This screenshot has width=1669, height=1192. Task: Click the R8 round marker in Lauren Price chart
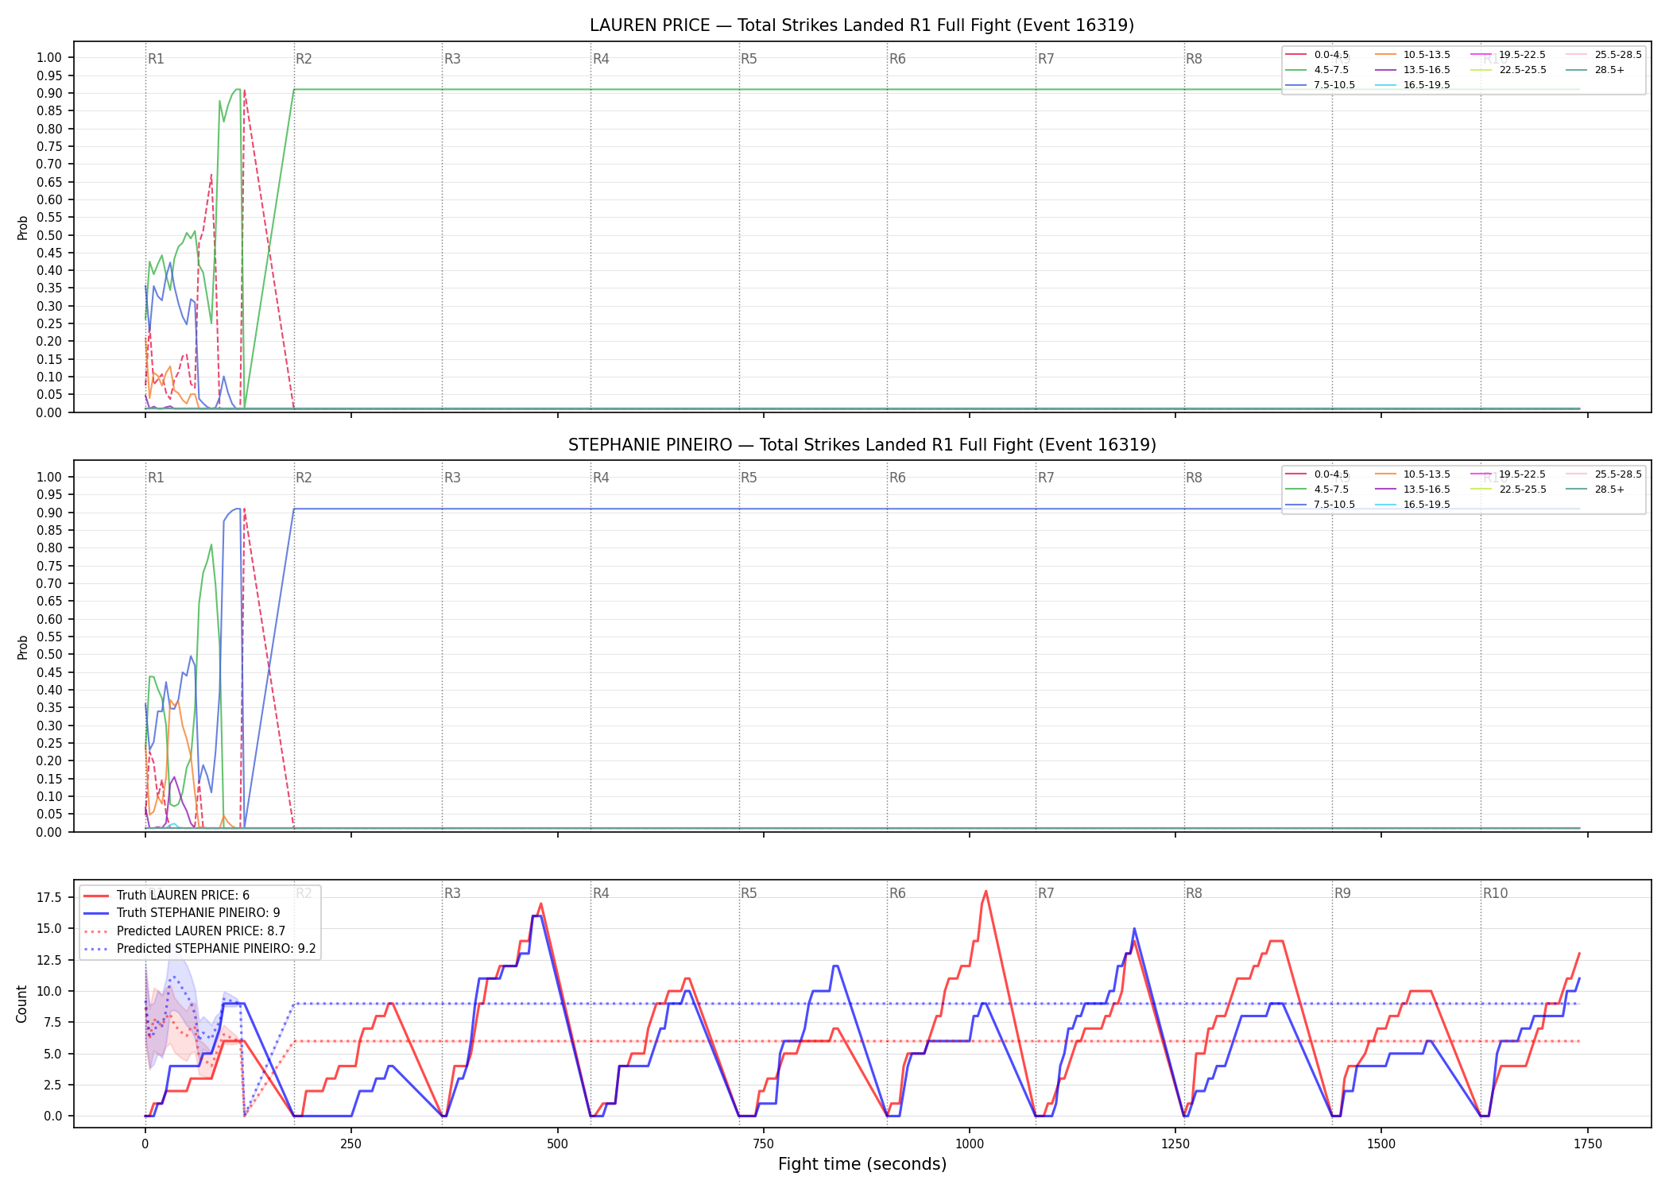(x=1194, y=59)
